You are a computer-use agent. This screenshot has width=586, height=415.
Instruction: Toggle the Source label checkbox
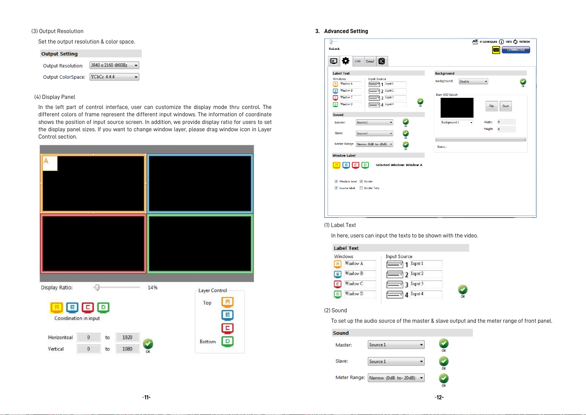[336, 188]
